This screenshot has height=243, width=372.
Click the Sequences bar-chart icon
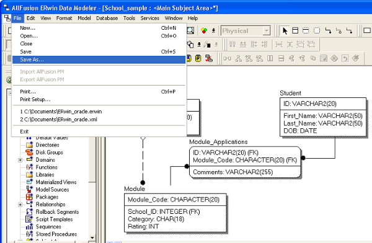point(29,227)
